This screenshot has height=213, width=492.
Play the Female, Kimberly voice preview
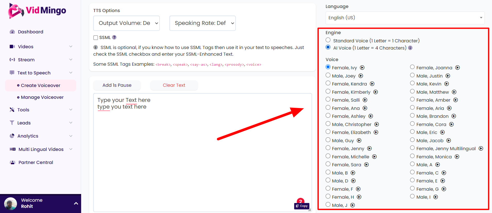coord(376,92)
